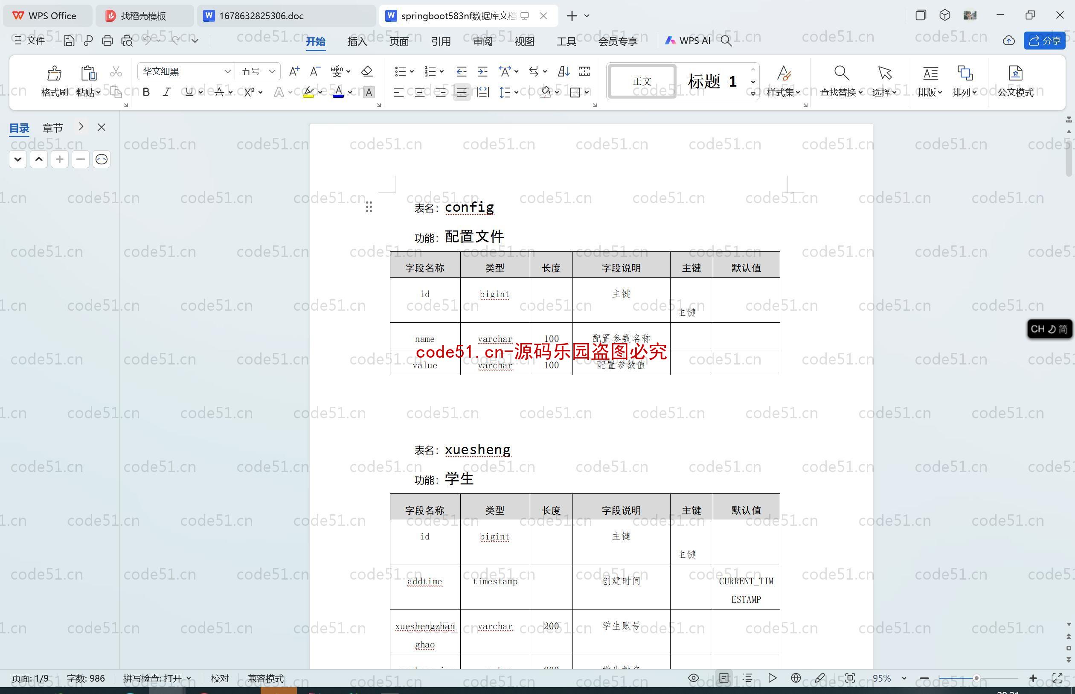The image size is (1075, 694).
Task: Click the Save icon in quick toolbar
Action: pyautogui.click(x=69, y=41)
